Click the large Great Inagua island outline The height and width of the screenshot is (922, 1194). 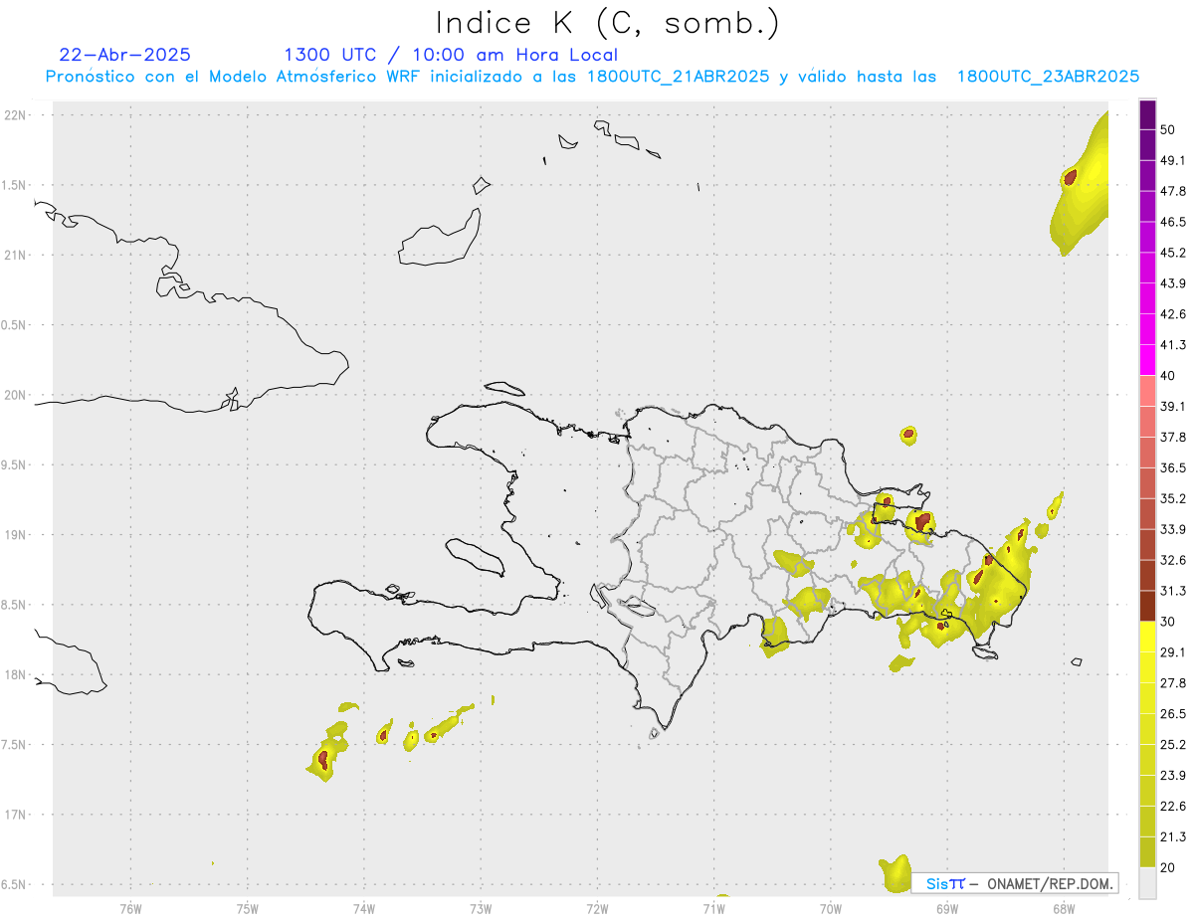coord(441,239)
